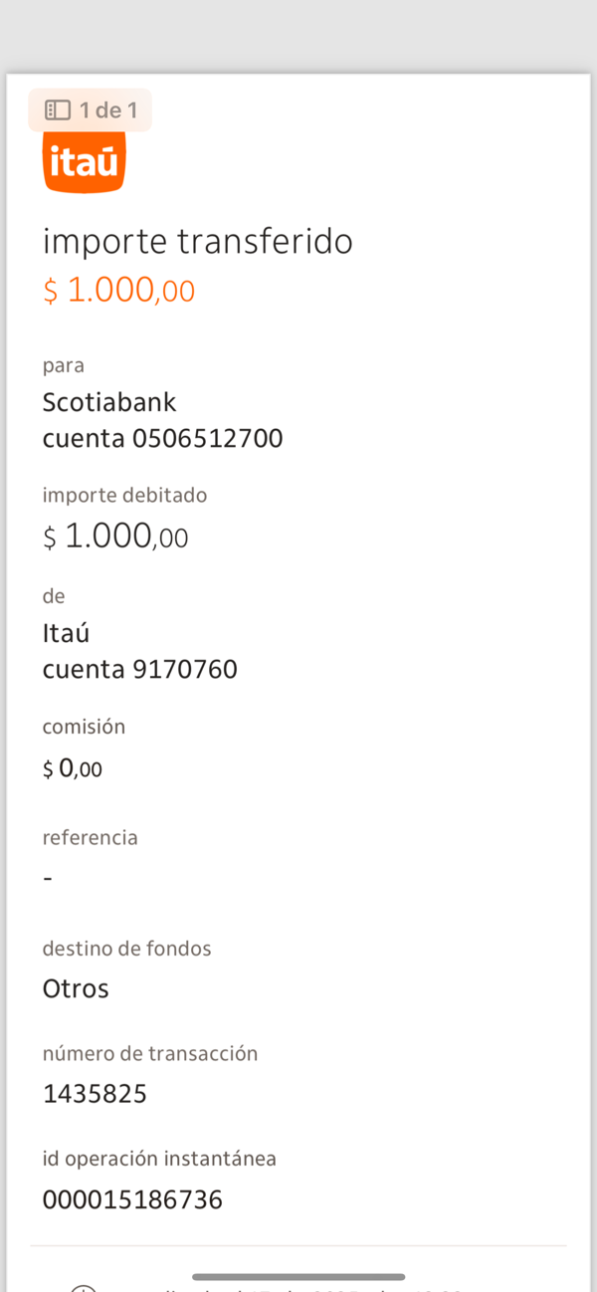Tap the debited amount under "importe debitado"
Viewport: 597px width, 1292px height.
(115, 538)
